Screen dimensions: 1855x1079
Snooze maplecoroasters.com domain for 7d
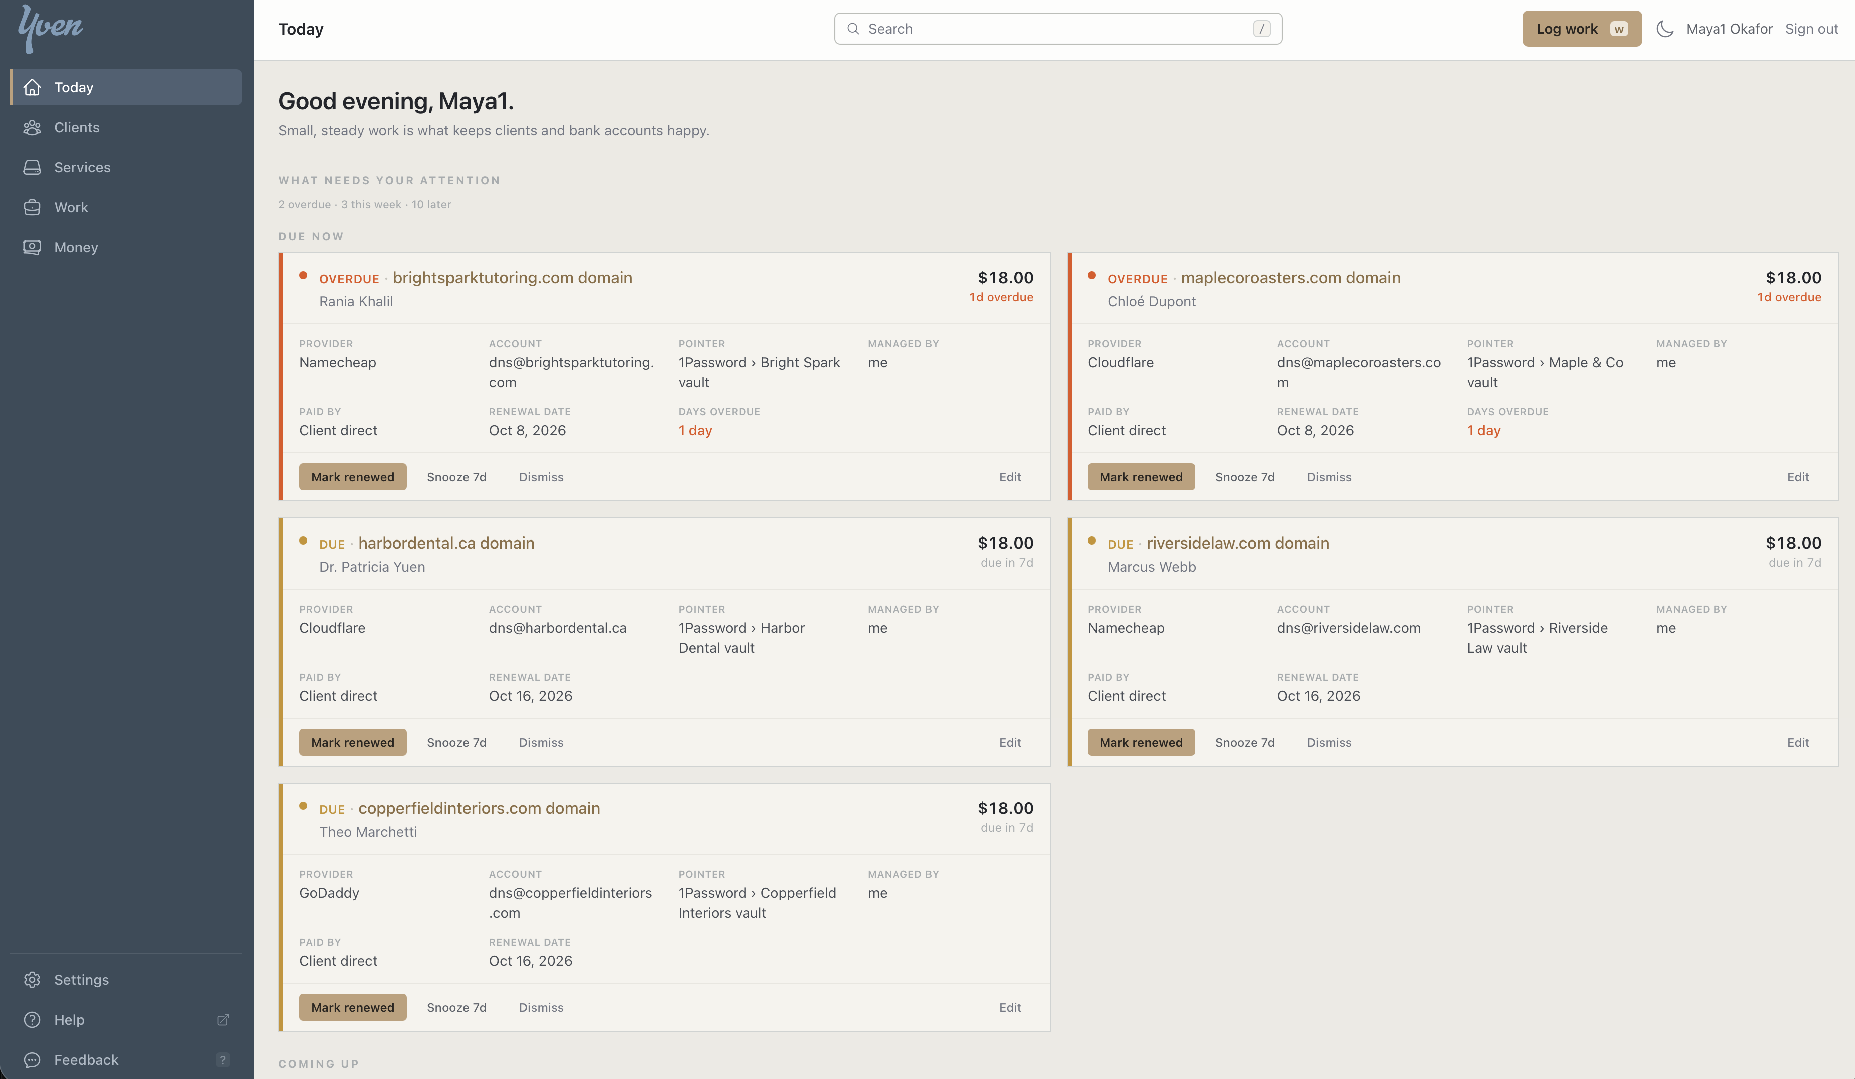[1244, 477]
